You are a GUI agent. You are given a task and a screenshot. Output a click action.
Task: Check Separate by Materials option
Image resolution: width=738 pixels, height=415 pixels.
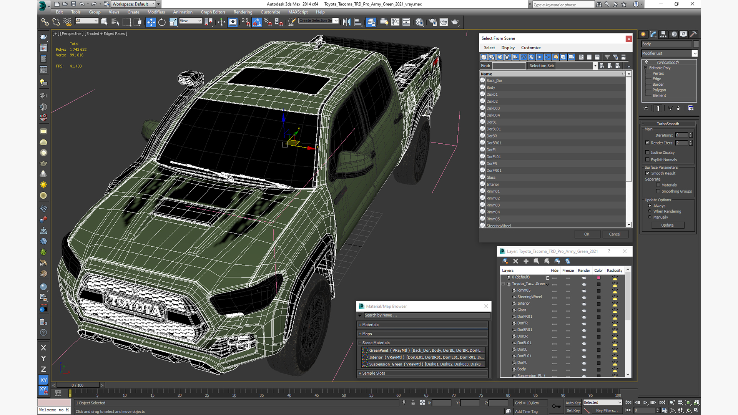(x=658, y=185)
